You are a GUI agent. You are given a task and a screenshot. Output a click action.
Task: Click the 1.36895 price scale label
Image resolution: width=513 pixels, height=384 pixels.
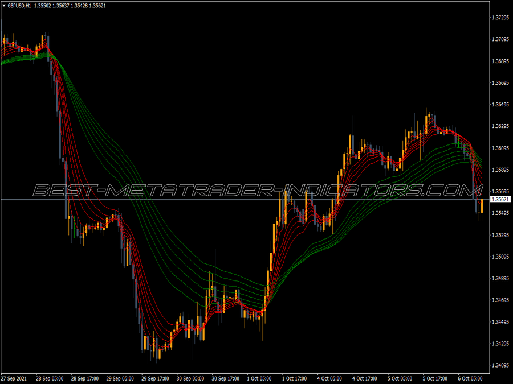pyautogui.click(x=500, y=61)
